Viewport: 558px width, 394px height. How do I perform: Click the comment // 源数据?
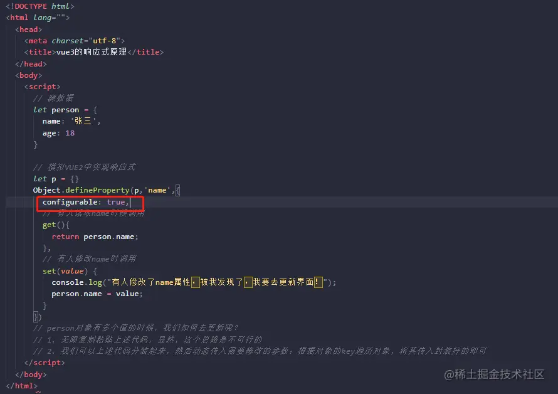53,98
